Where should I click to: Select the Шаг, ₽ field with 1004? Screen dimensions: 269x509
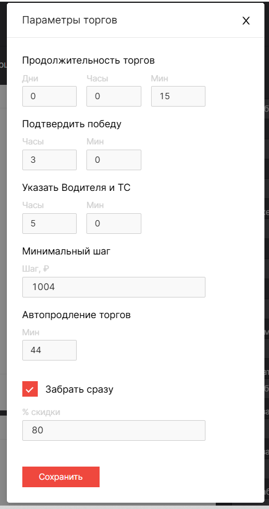pyautogui.click(x=114, y=287)
